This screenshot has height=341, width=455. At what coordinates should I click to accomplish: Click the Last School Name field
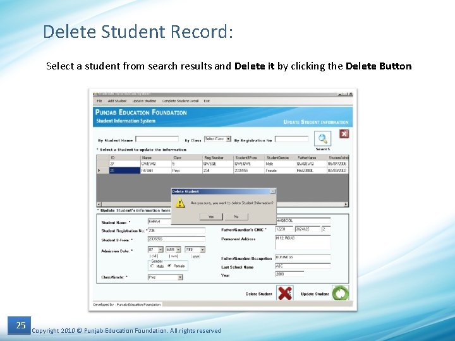pyautogui.click(x=303, y=266)
